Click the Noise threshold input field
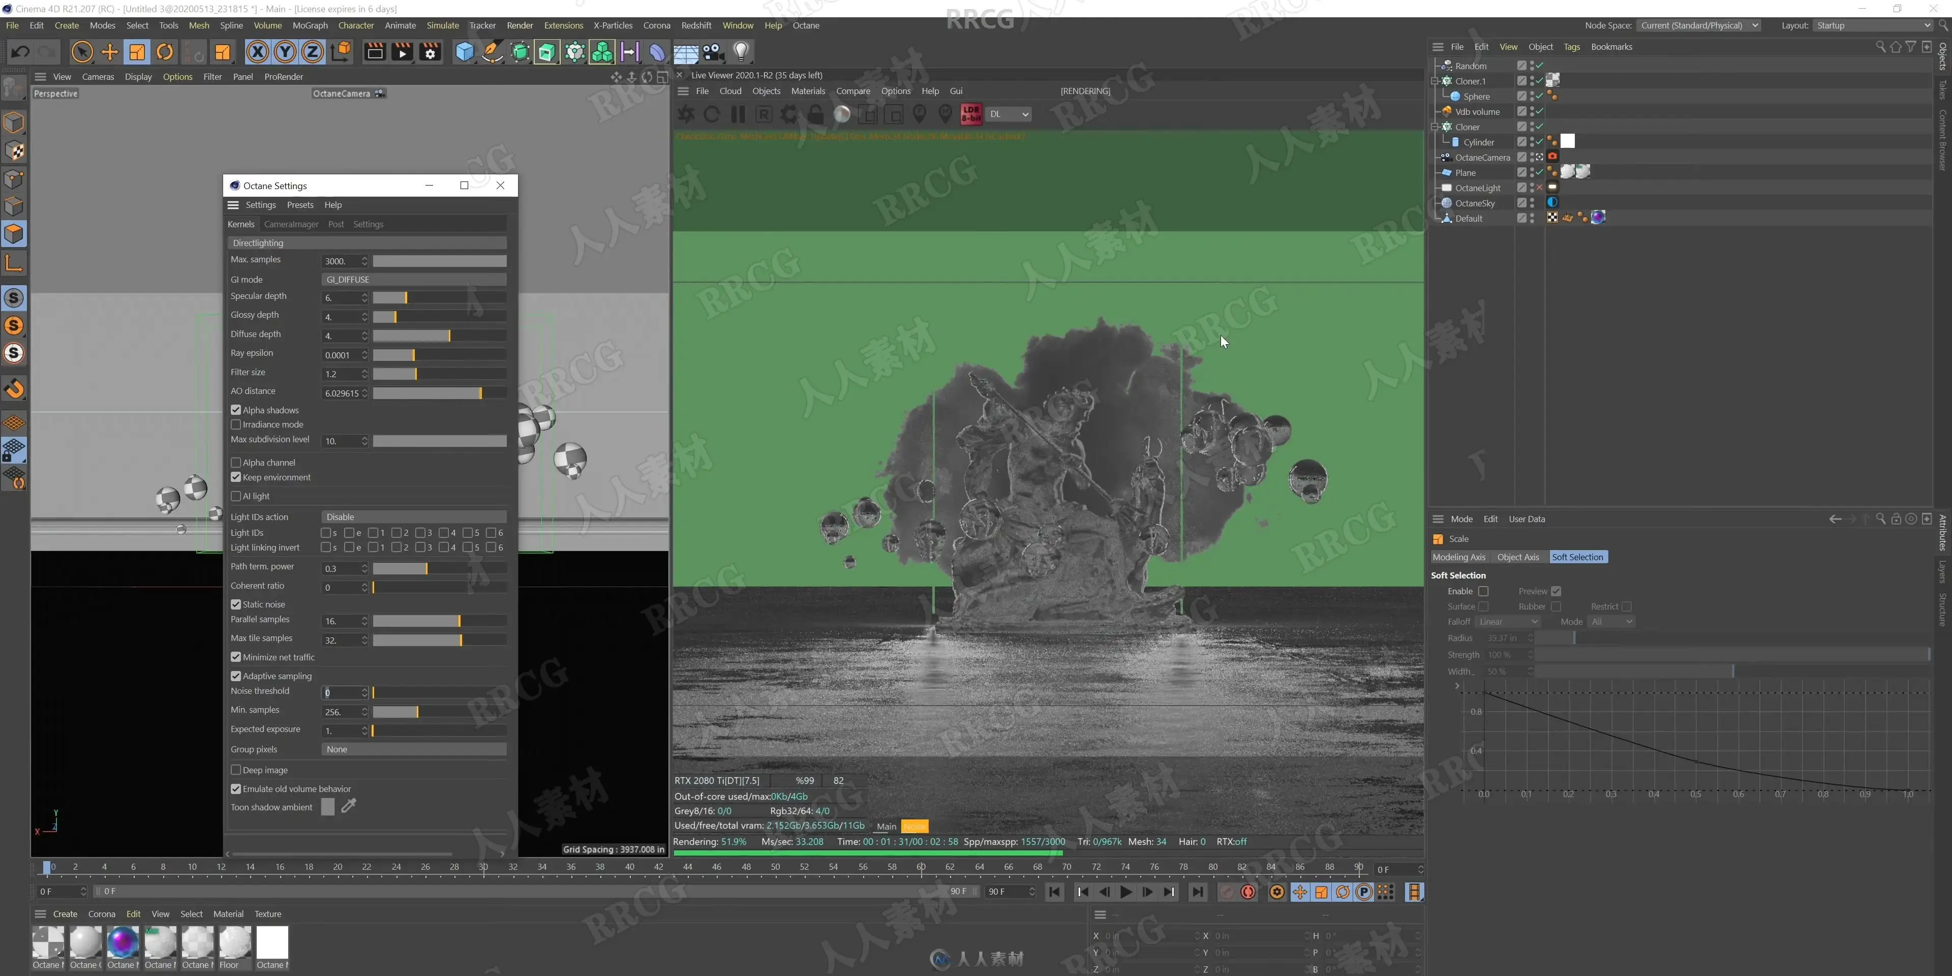 345,692
